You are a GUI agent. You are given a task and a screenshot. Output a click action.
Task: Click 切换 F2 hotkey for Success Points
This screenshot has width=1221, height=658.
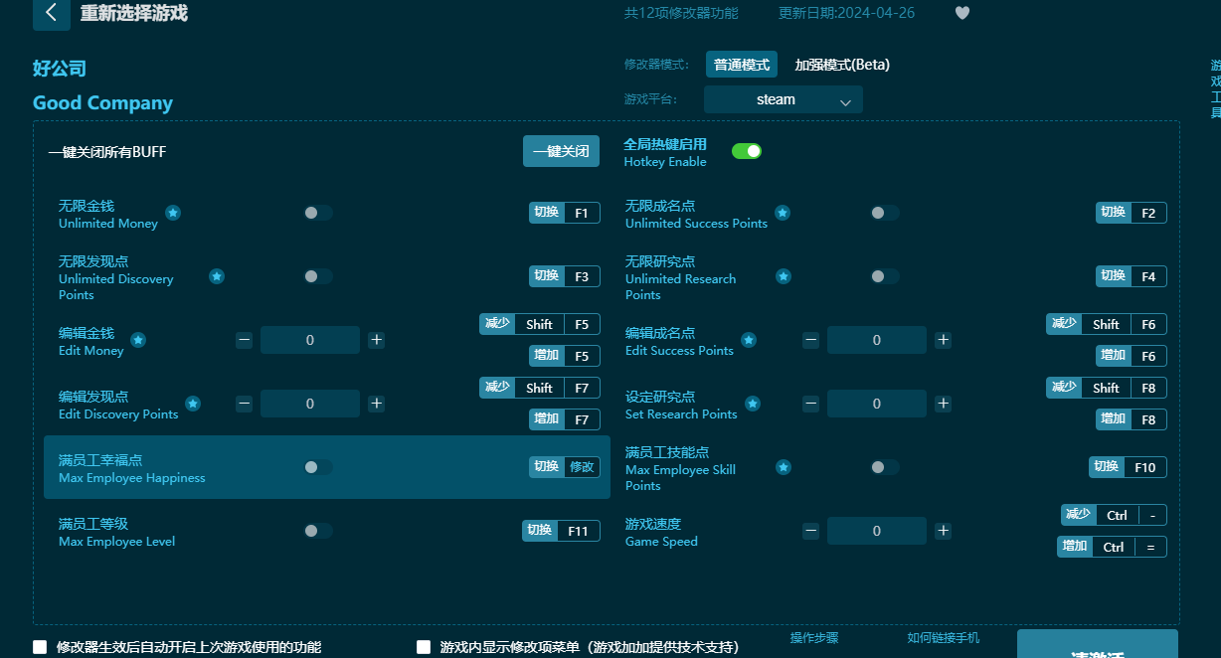click(1132, 213)
